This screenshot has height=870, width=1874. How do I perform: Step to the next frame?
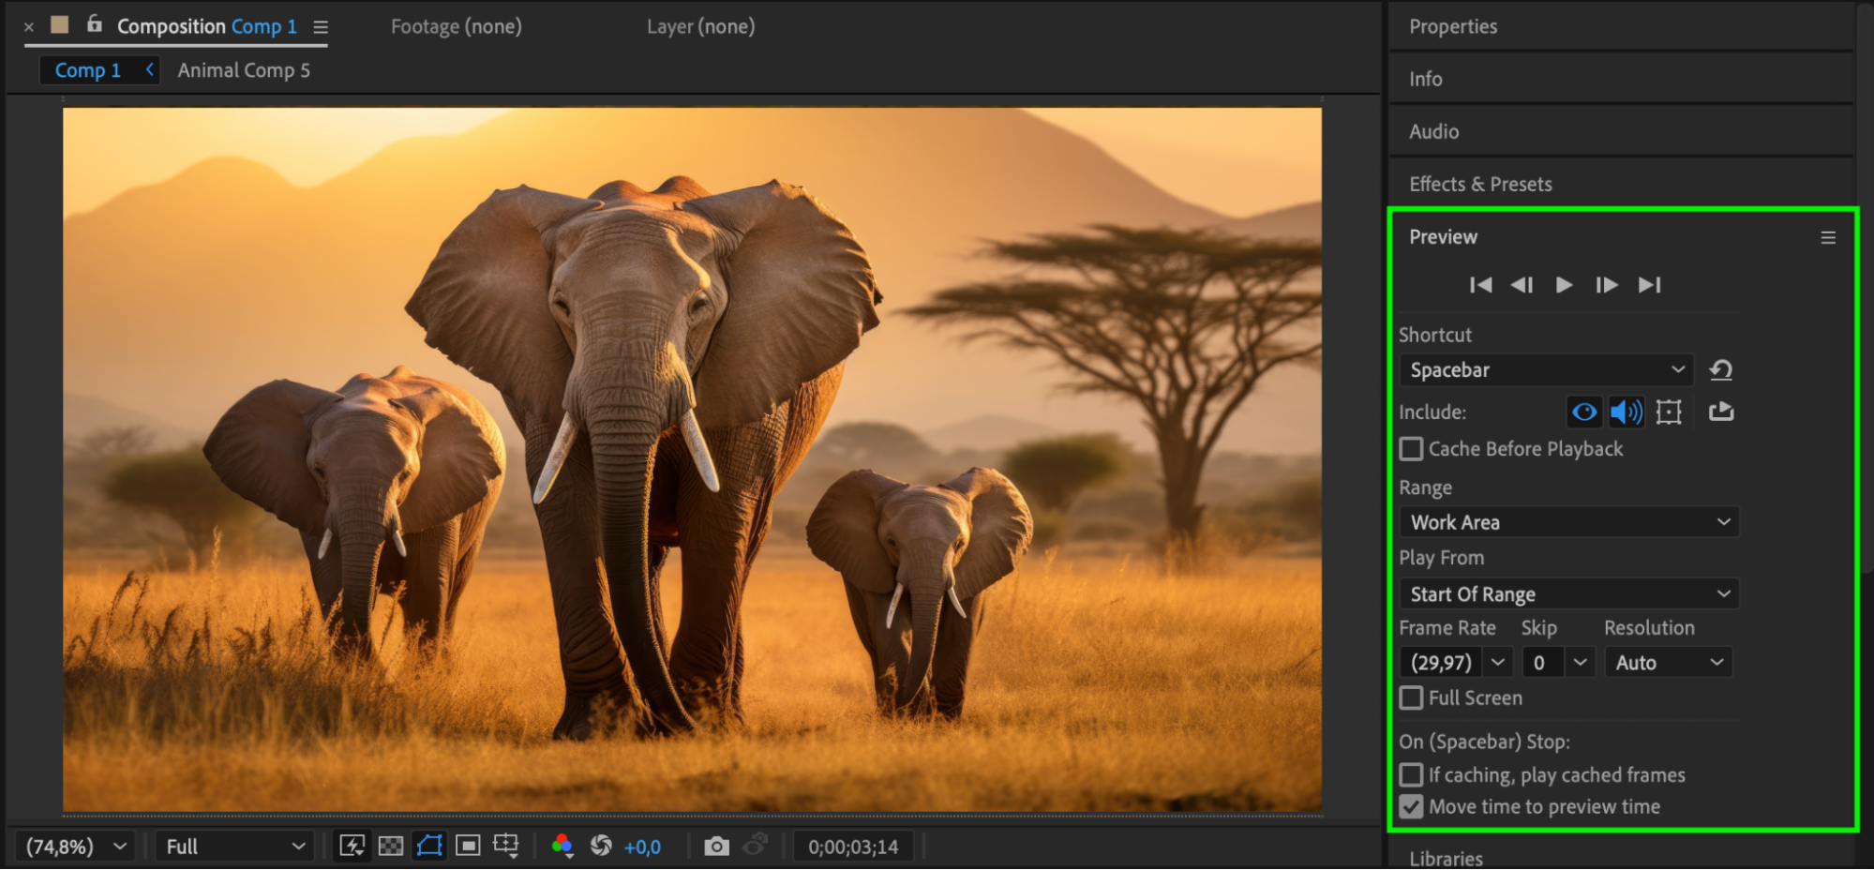1606,285
